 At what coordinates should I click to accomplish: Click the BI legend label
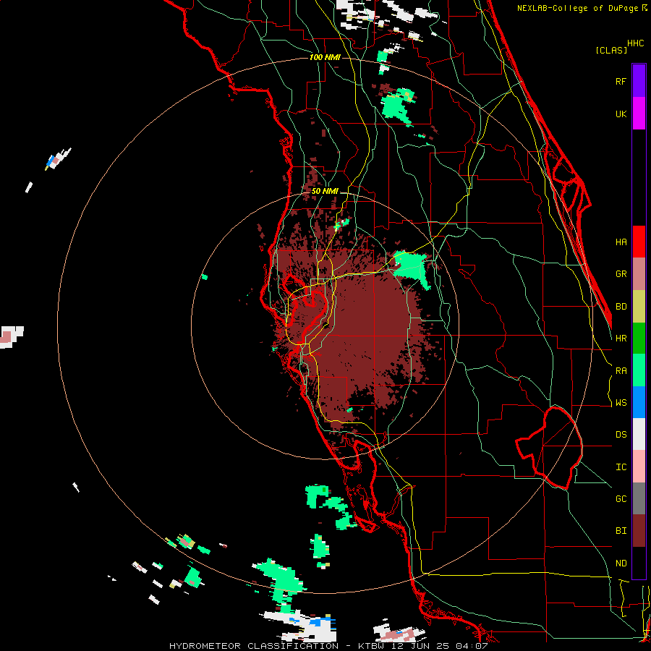tap(621, 531)
